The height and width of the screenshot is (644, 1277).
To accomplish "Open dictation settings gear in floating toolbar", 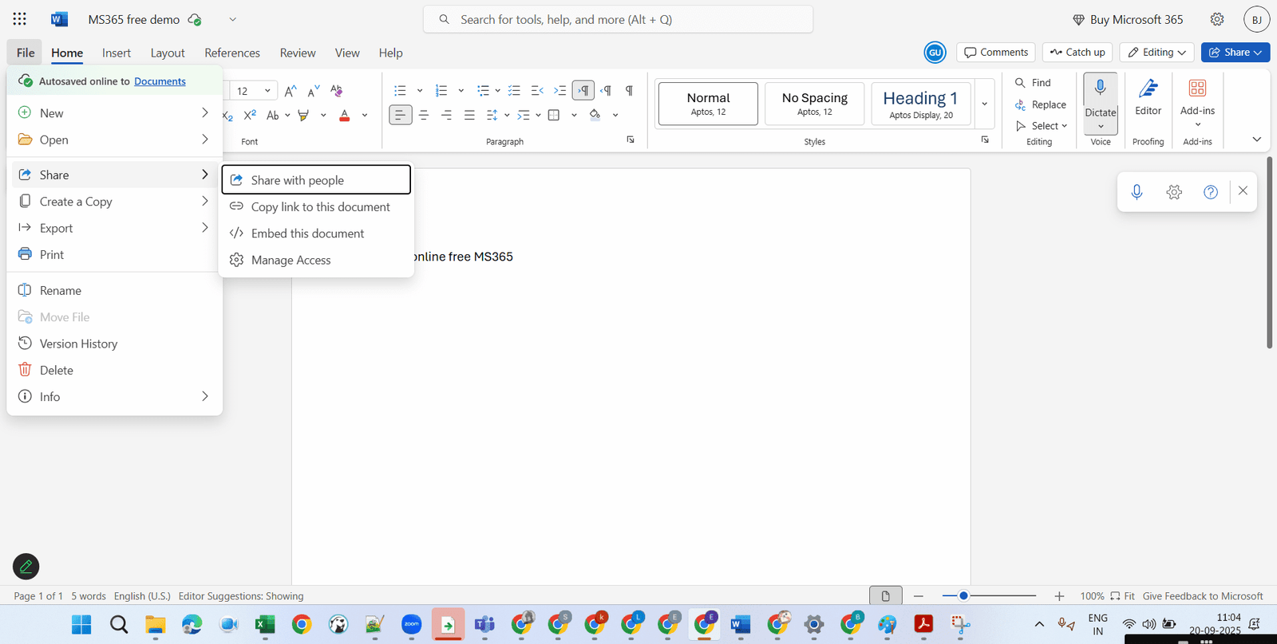I will pos(1173,192).
